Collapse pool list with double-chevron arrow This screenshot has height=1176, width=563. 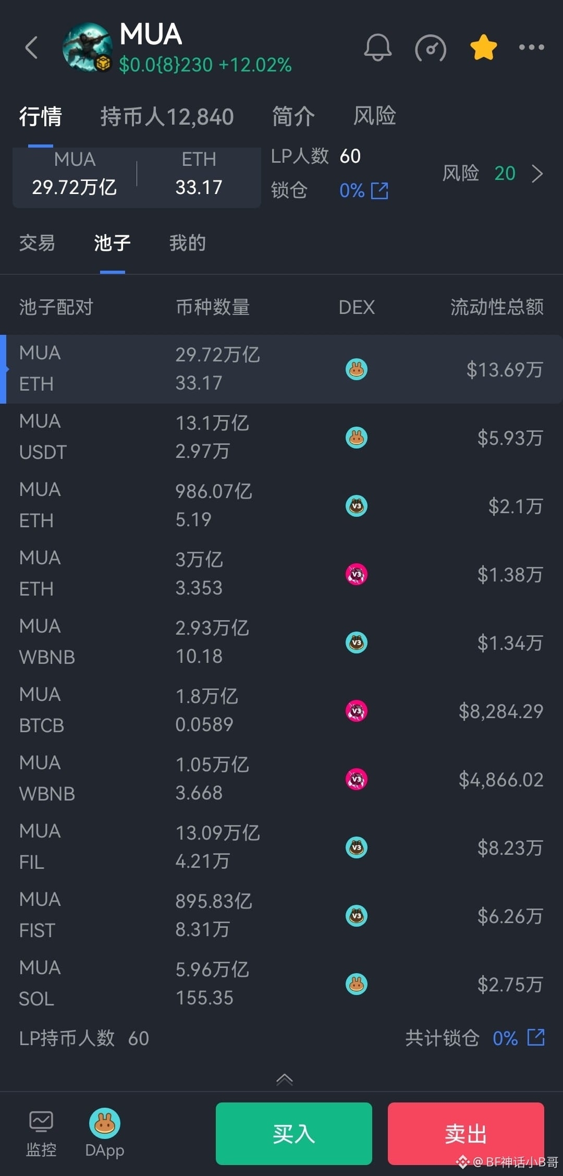point(284,1079)
